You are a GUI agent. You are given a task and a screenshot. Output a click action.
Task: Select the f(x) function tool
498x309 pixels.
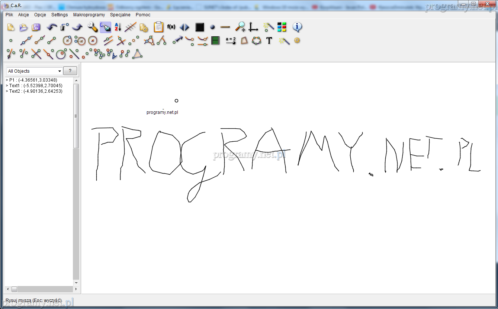(x=171, y=27)
